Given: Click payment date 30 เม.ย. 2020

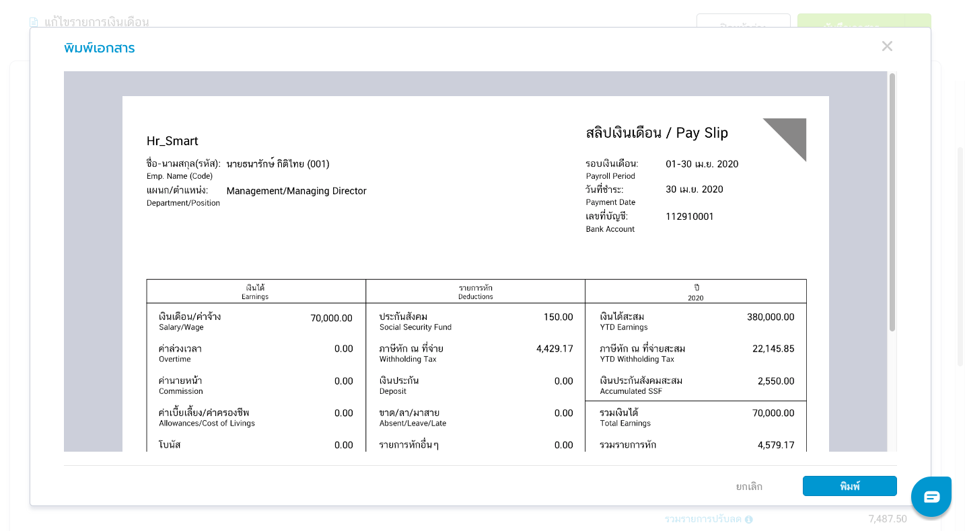Looking at the screenshot, I should [x=694, y=190].
